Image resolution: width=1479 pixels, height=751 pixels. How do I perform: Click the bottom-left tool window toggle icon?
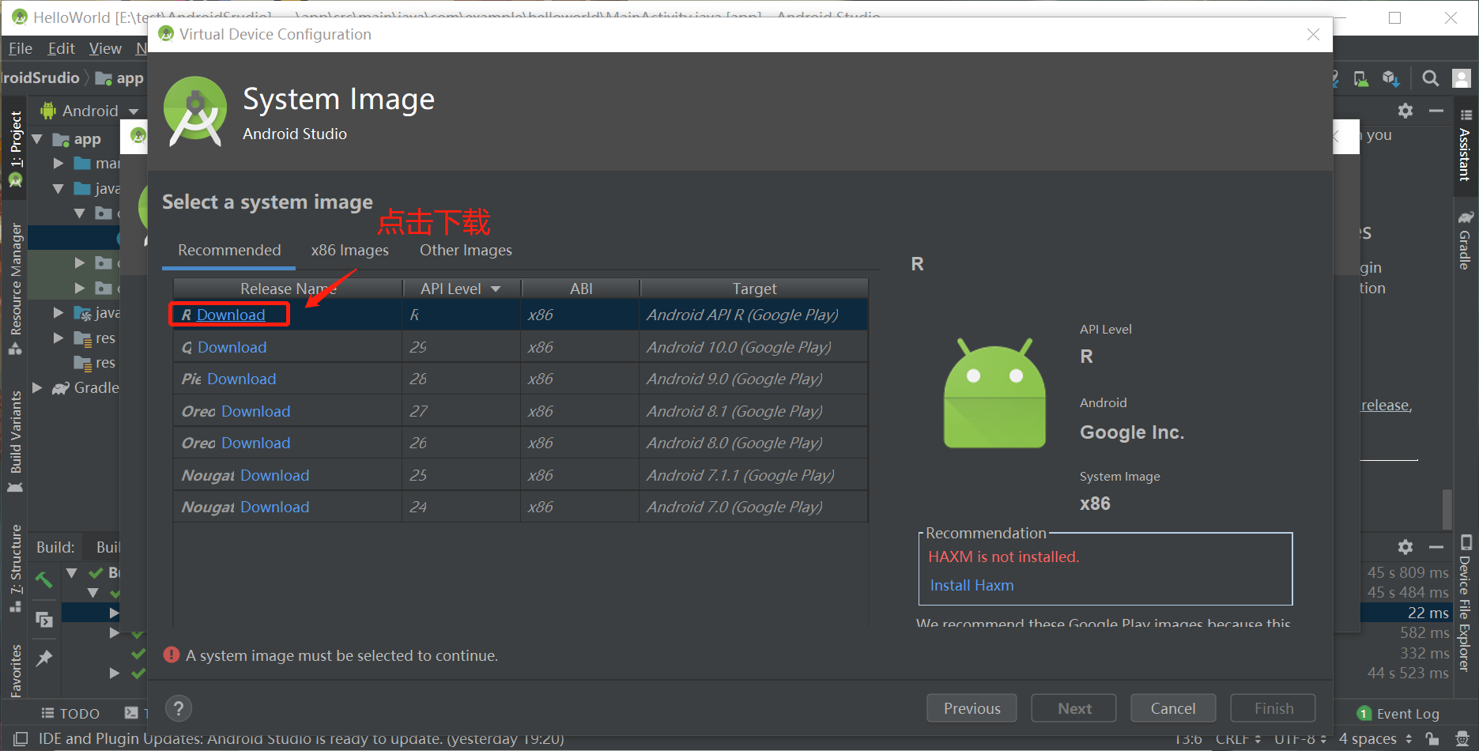coord(20,739)
